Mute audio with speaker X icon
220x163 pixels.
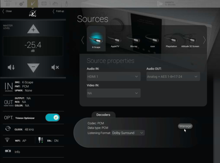coord(55,67)
